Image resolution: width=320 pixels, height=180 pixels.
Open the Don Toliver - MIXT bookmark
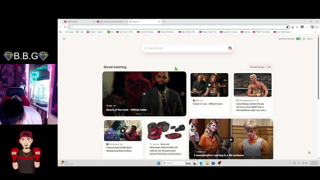(125, 32)
